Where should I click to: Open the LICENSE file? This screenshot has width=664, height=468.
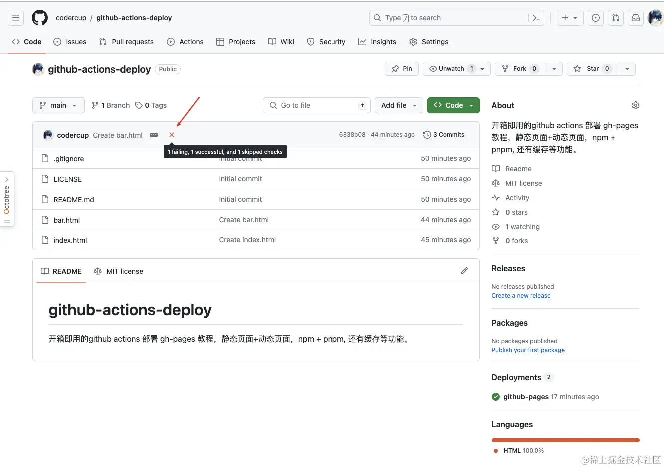(68, 179)
